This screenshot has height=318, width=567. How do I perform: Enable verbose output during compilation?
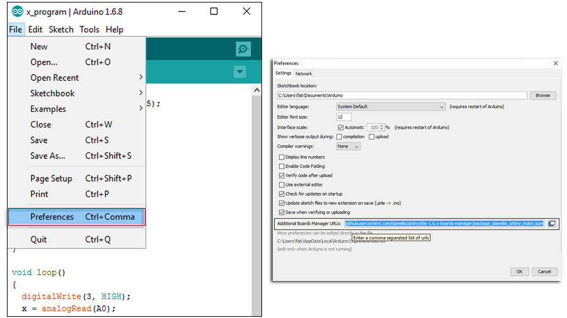click(339, 136)
